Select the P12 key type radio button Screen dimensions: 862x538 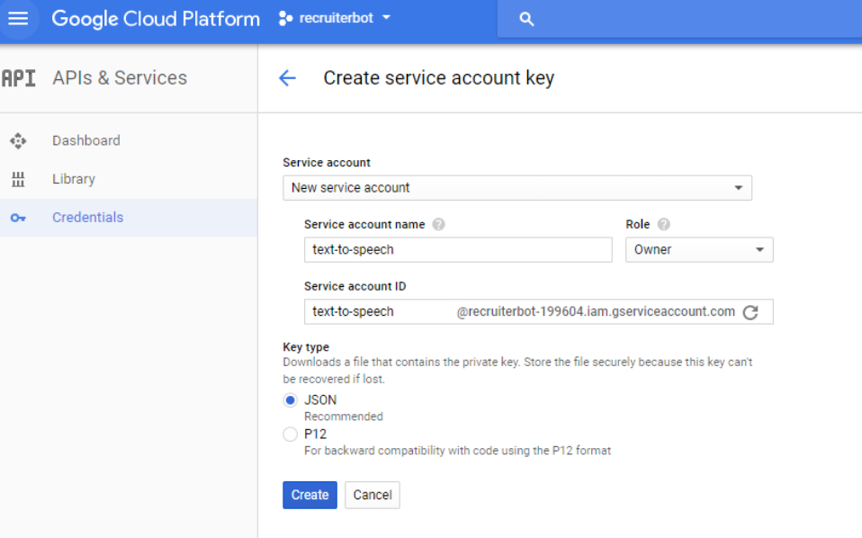coord(291,435)
